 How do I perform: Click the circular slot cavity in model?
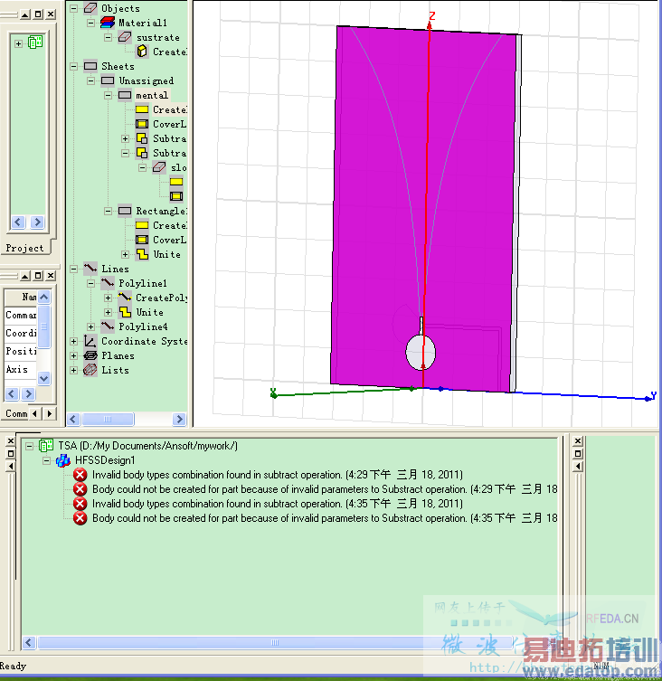click(421, 352)
